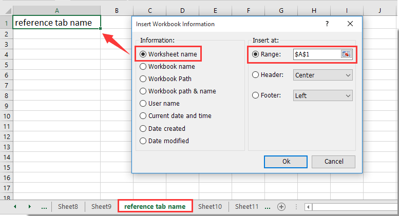This screenshot has height=216, width=399.
Task: Click the Cancel button
Action: pyautogui.click(x=333, y=162)
